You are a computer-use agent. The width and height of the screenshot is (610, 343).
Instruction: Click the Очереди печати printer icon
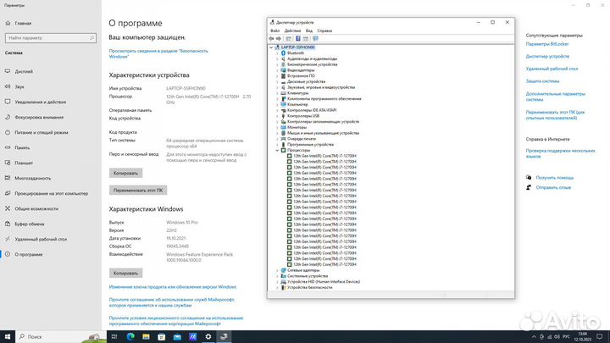coord(283,139)
